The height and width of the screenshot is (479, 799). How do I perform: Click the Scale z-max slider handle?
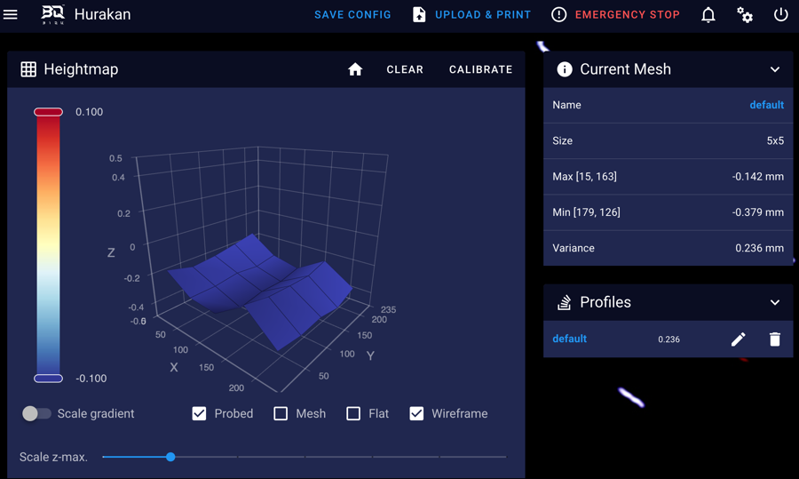tap(170, 457)
